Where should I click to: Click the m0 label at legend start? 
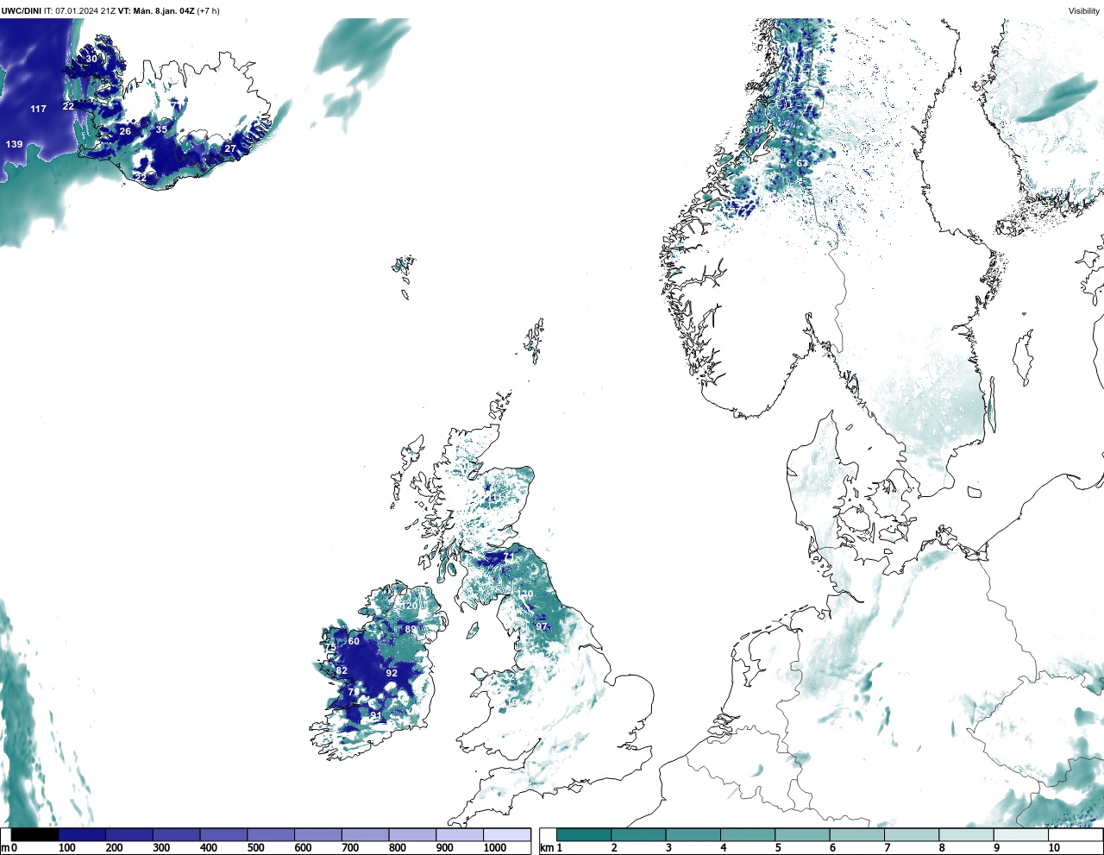coord(9,848)
